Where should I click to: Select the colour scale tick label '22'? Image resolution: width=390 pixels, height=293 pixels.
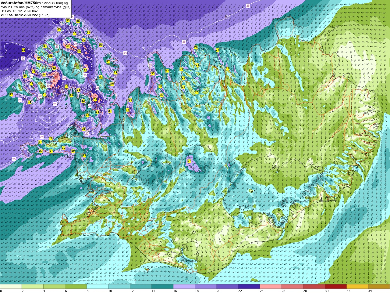240,291
